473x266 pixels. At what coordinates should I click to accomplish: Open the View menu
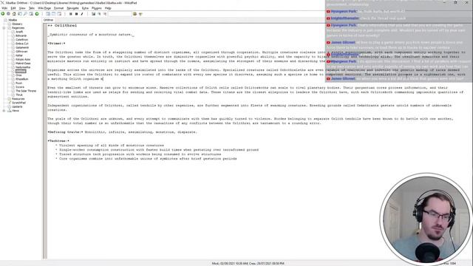click(22, 8)
